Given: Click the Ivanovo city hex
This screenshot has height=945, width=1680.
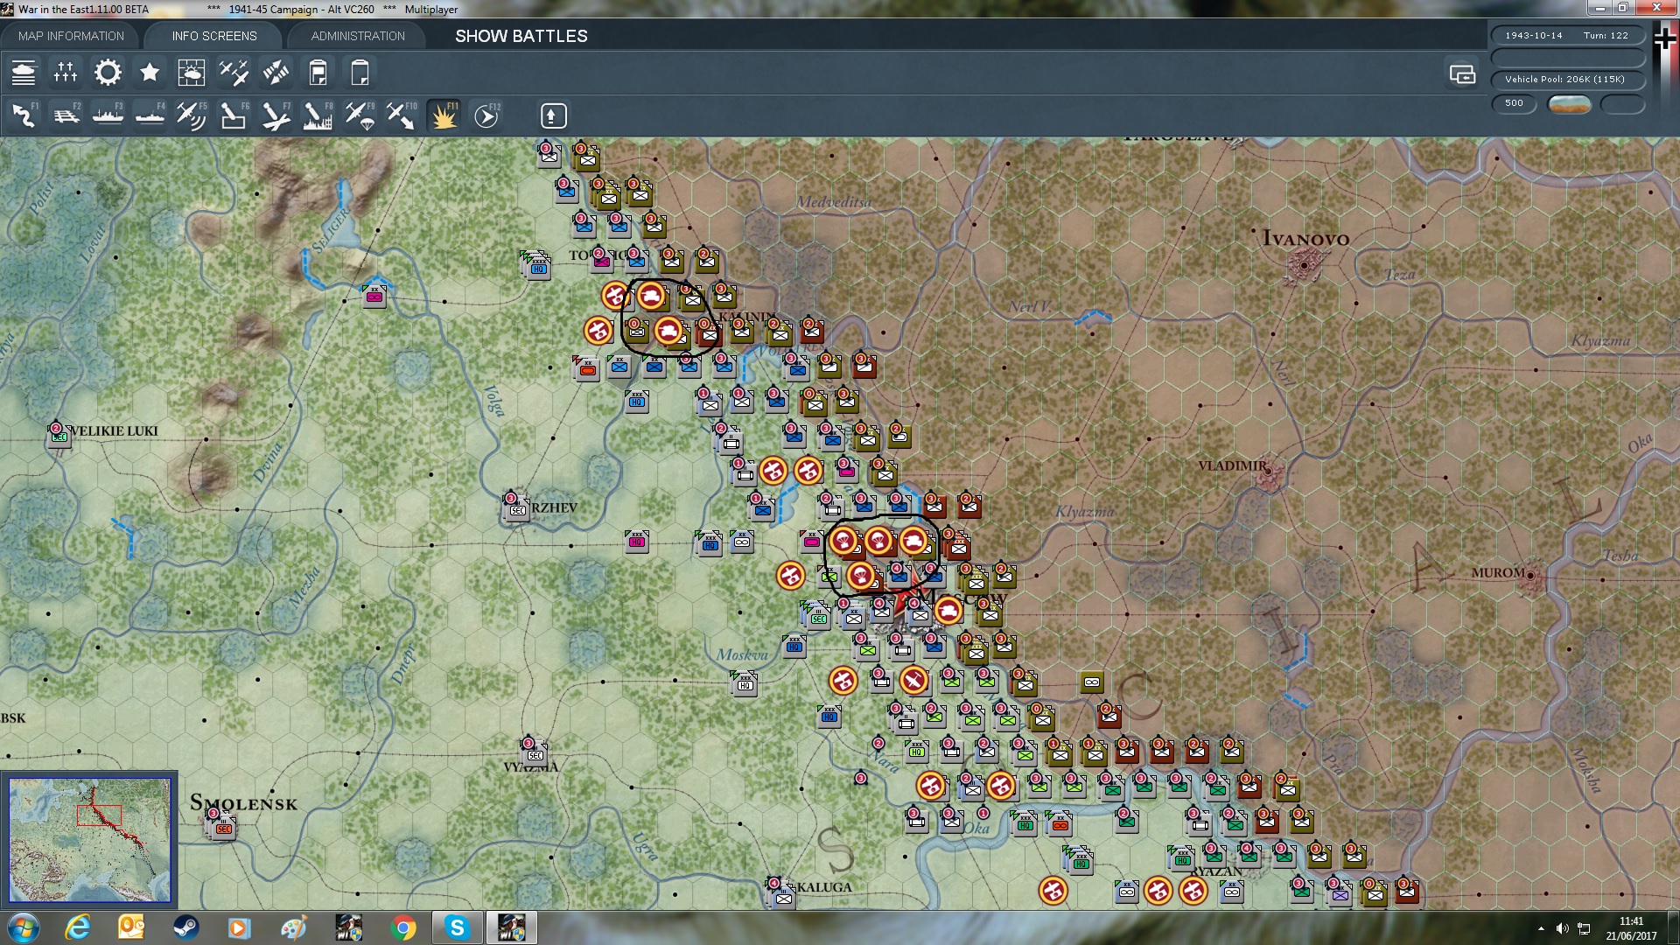Looking at the screenshot, I should click(x=1305, y=265).
